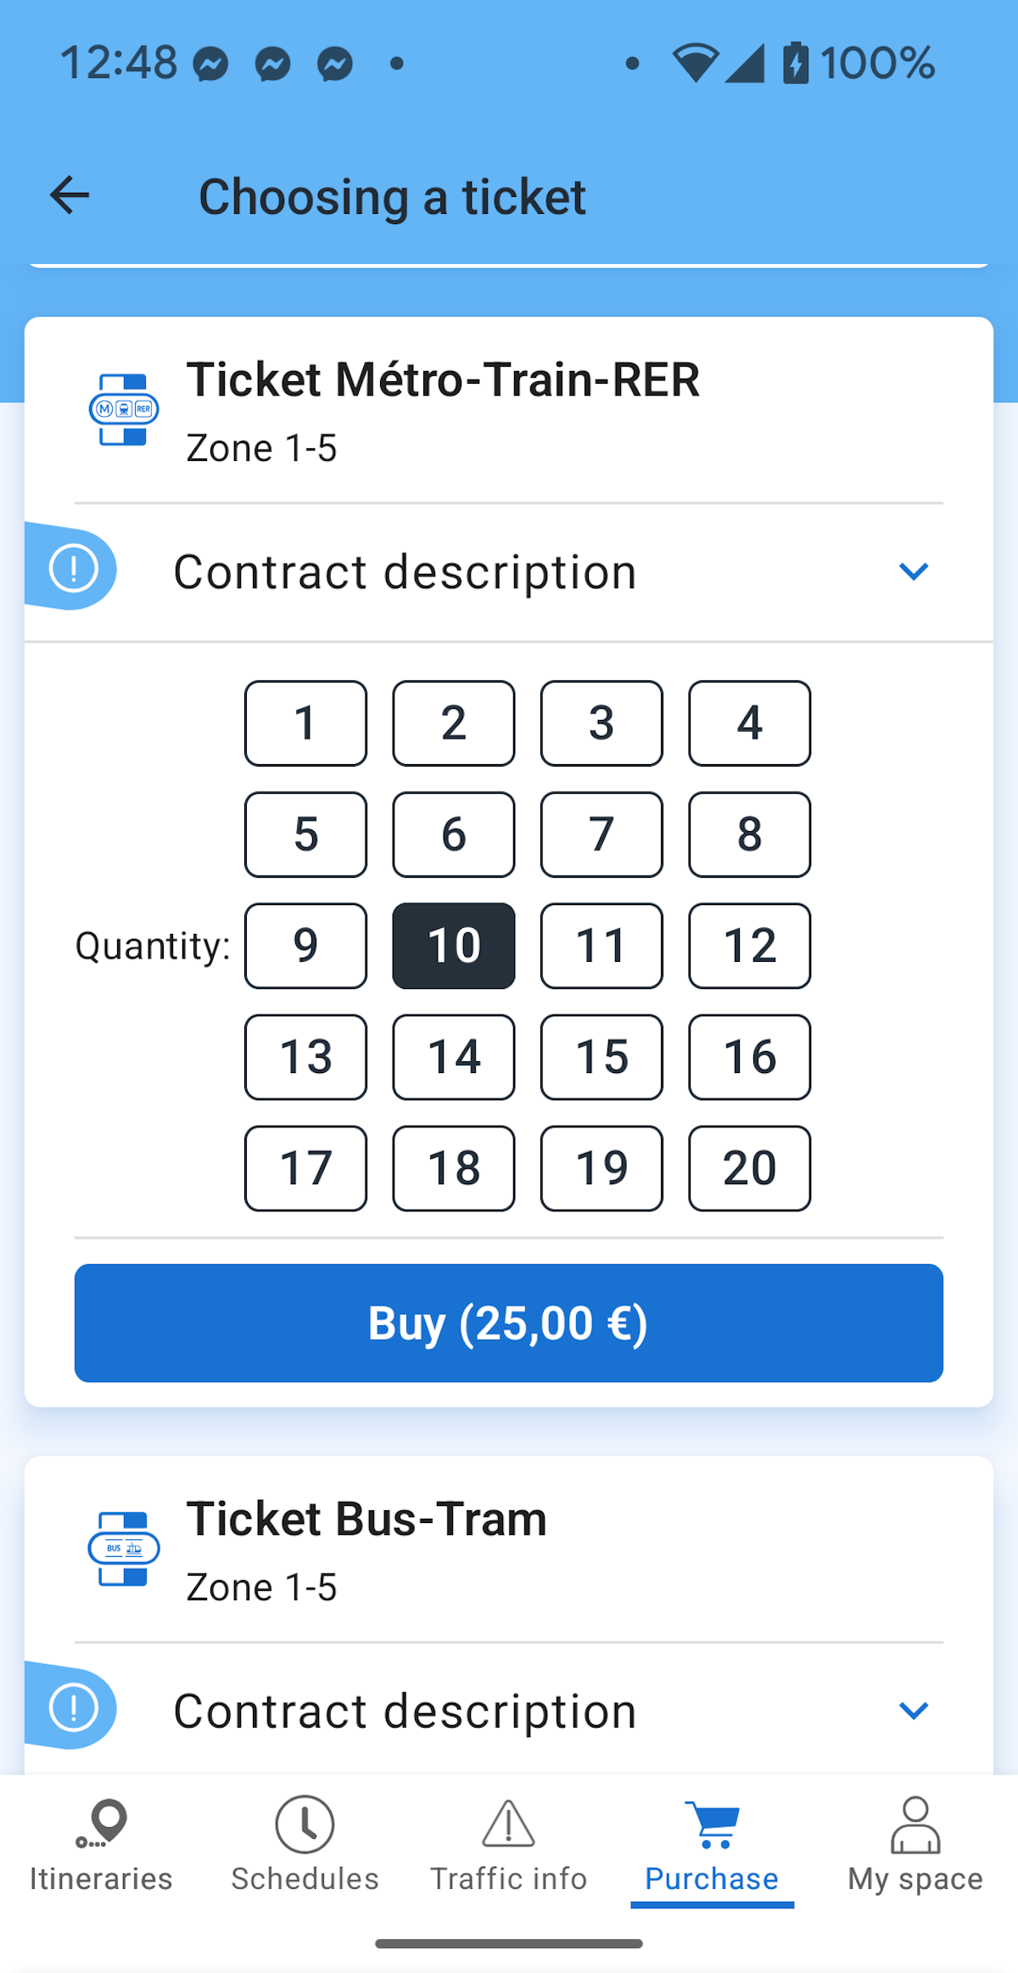Expand Bus-Tram Contract description chevron
1018x1973 pixels.
(x=914, y=1711)
